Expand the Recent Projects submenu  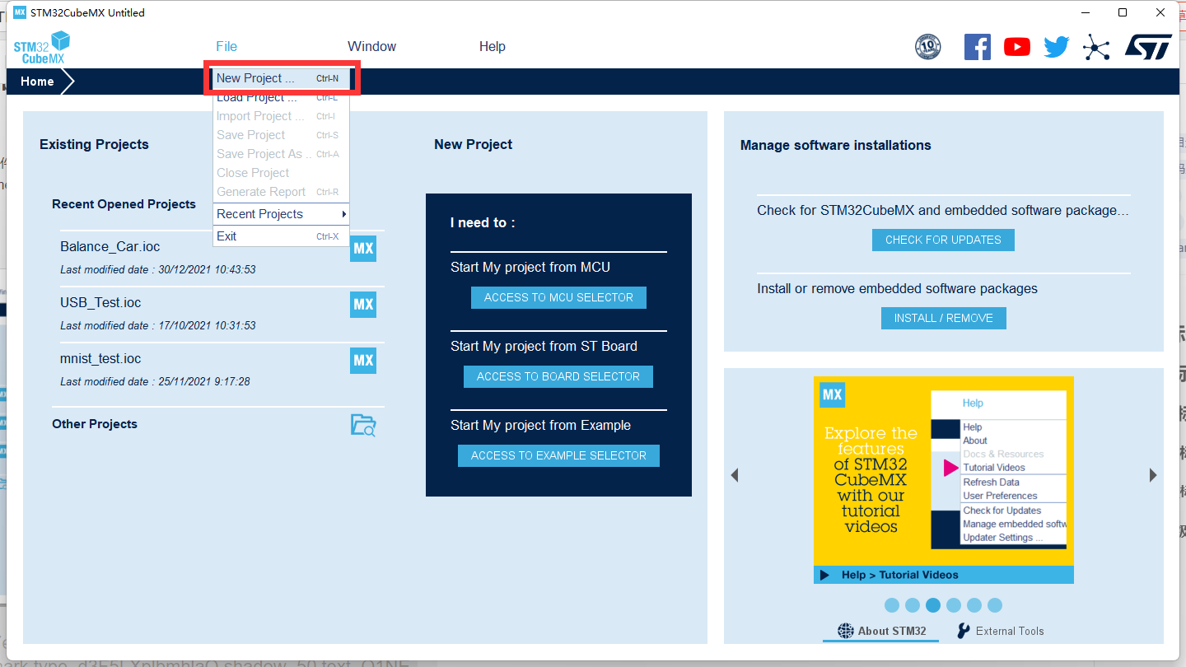(281, 214)
